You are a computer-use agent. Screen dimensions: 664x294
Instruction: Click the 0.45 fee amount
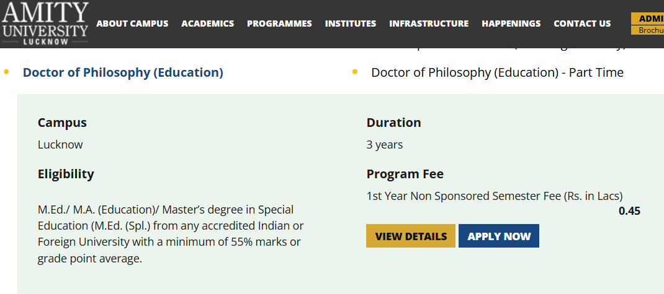pos(629,211)
